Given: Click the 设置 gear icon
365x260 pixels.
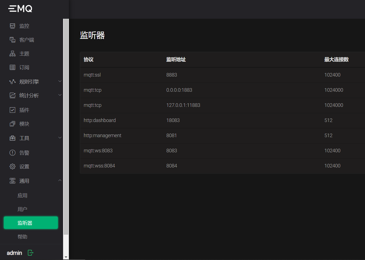Looking at the screenshot, I should 12,166.
